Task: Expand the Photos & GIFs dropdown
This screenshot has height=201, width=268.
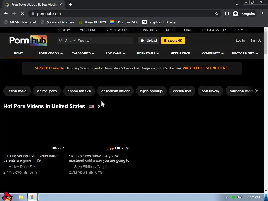Action: coord(245,53)
